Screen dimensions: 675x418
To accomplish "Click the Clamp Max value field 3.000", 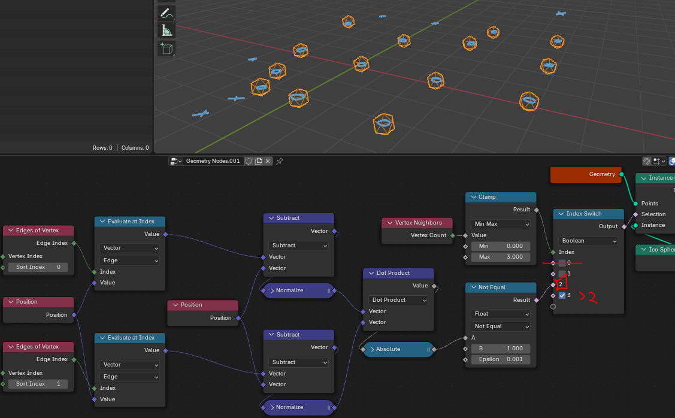I will pos(501,257).
